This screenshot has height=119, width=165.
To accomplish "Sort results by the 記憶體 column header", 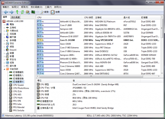I will point(150,18).
